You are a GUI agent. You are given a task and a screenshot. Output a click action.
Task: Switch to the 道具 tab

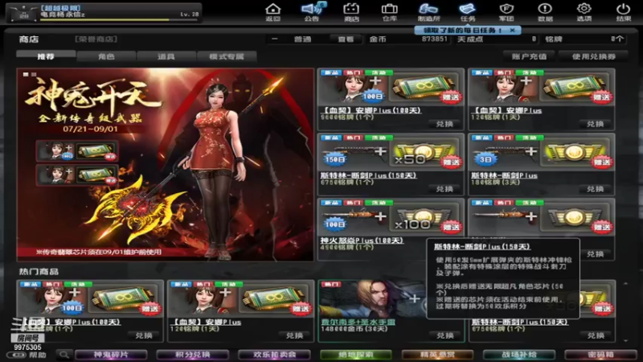click(166, 56)
